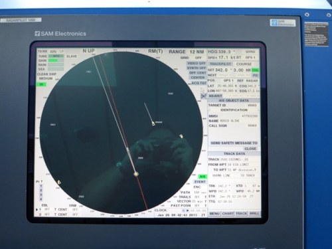Click the ACQ TGT button

point(199,83)
